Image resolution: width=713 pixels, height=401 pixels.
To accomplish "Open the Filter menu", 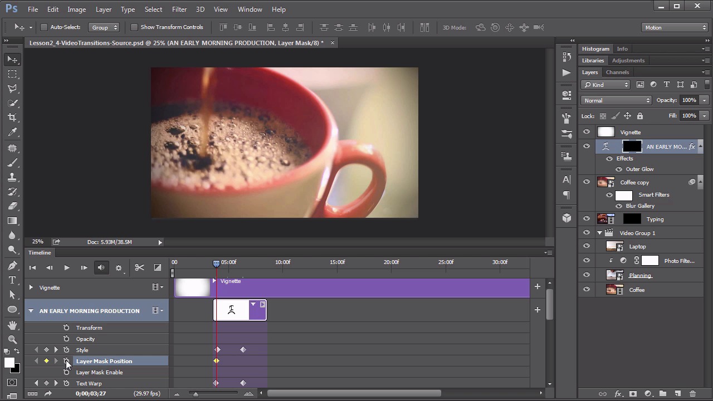I will (179, 9).
